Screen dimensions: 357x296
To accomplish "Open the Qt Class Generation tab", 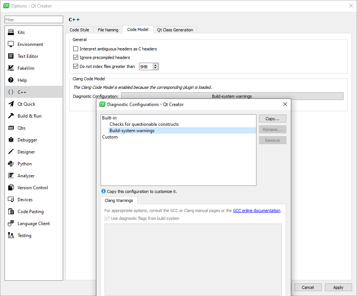I will click(x=175, y=30).
